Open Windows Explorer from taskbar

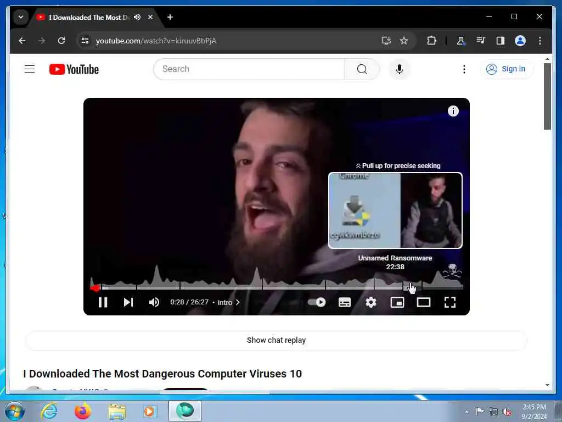click(117, 411)
